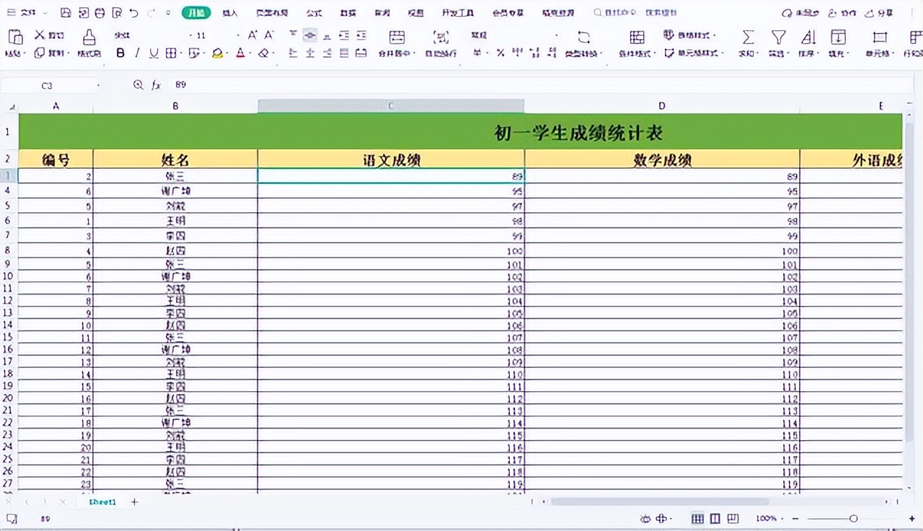Click the type conversion icon

[583, 37]
